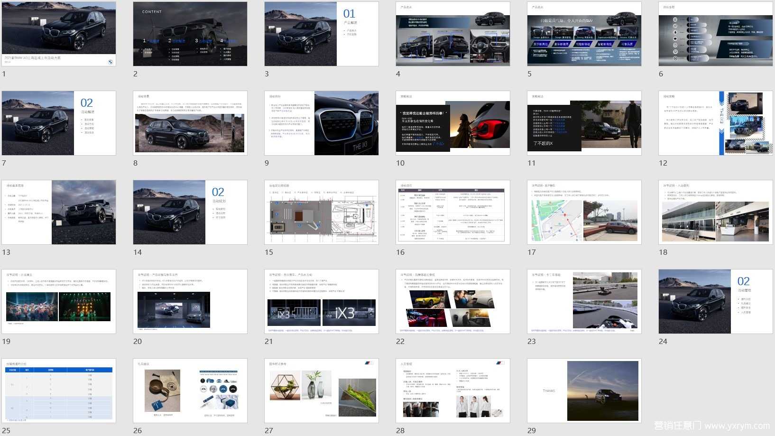775x436 pixels.
Task: Select slide 17 map thumbnail
Action: click(584, 212)
